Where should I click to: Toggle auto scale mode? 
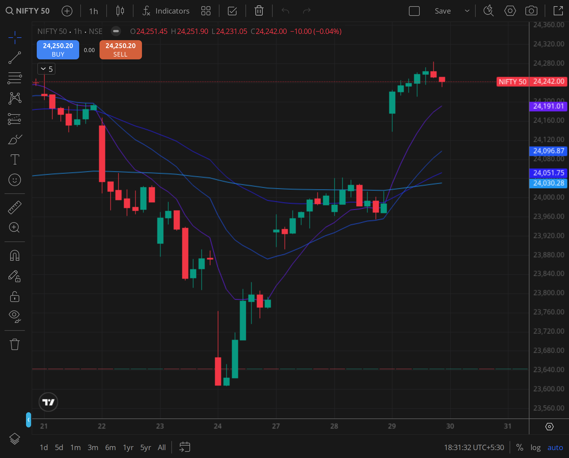pos(555,447)
